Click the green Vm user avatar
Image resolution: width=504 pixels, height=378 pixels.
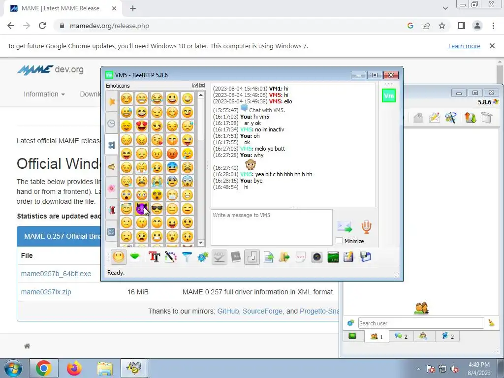[x=389, y=95]
